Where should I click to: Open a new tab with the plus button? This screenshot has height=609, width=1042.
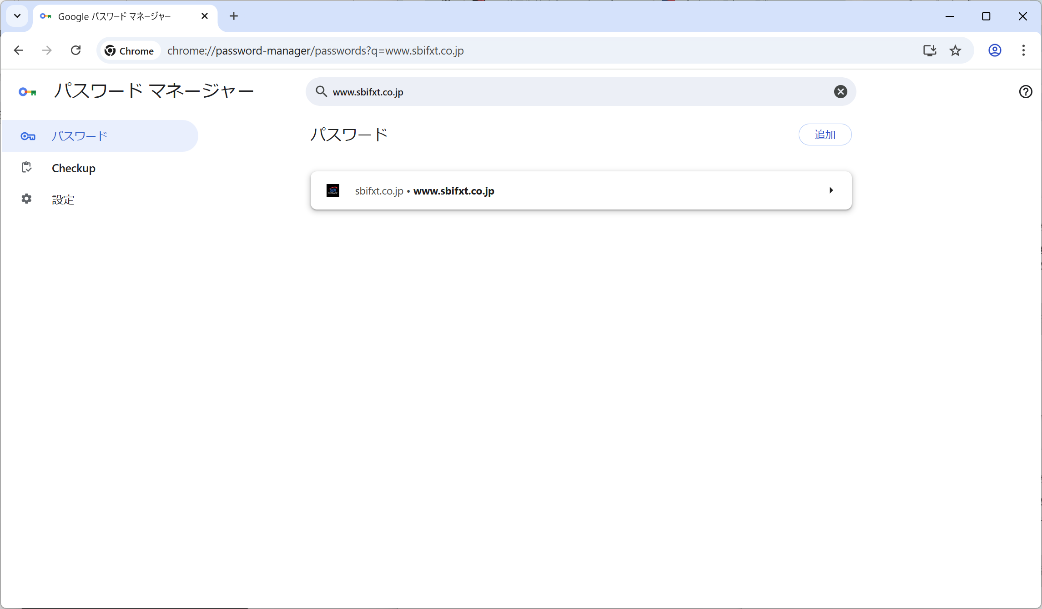233,16
